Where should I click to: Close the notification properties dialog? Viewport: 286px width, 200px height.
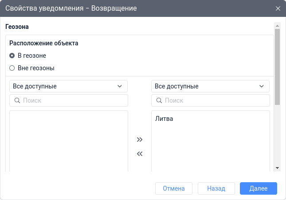278,8
